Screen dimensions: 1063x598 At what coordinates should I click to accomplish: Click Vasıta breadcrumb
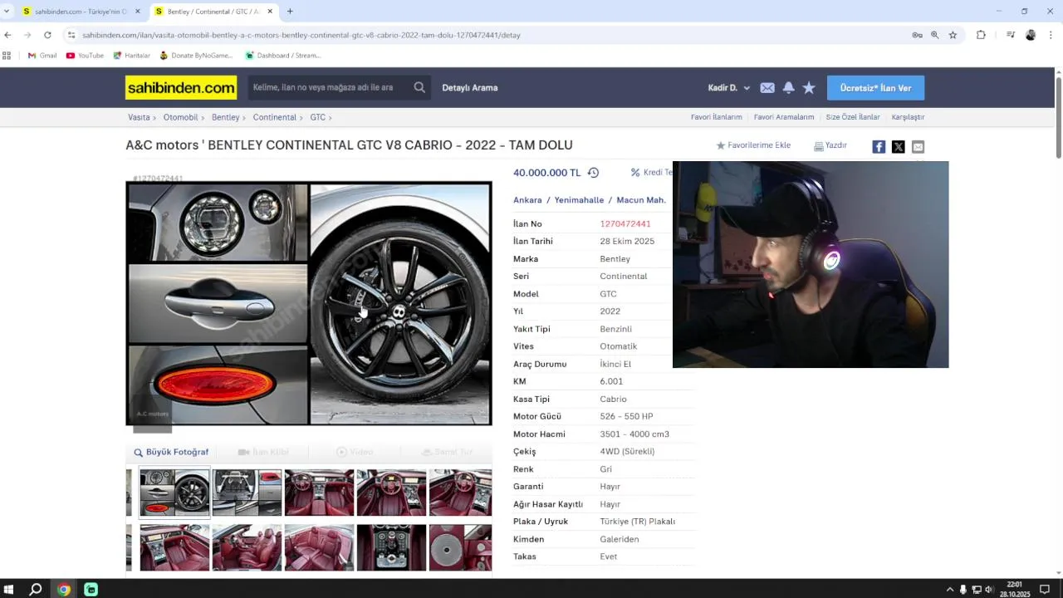pos(139,117)
